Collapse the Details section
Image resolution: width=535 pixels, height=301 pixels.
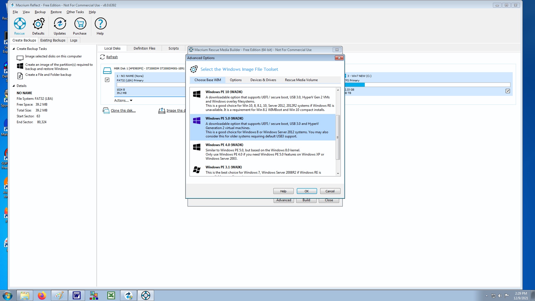pyautogui.click(x=13, y=86)
